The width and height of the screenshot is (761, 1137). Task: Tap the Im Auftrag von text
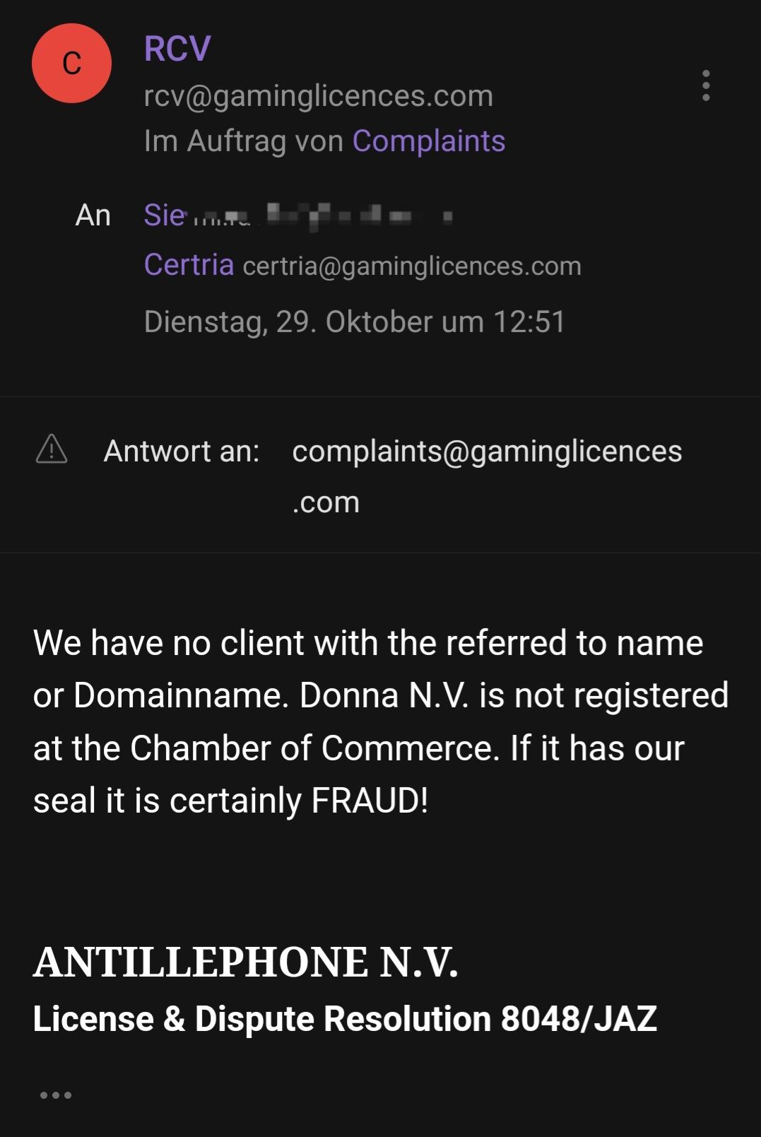[244, 141]
